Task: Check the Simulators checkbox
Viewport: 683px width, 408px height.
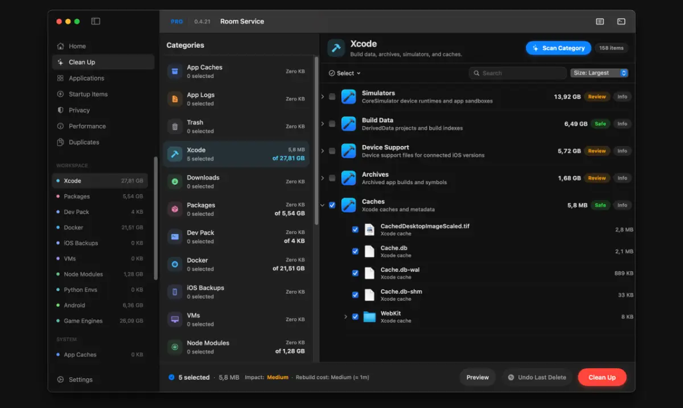Action: (x=332, y=97)
